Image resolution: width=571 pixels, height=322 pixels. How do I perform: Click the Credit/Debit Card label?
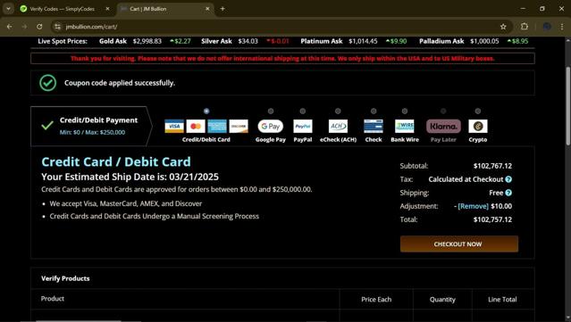(206, 139)
